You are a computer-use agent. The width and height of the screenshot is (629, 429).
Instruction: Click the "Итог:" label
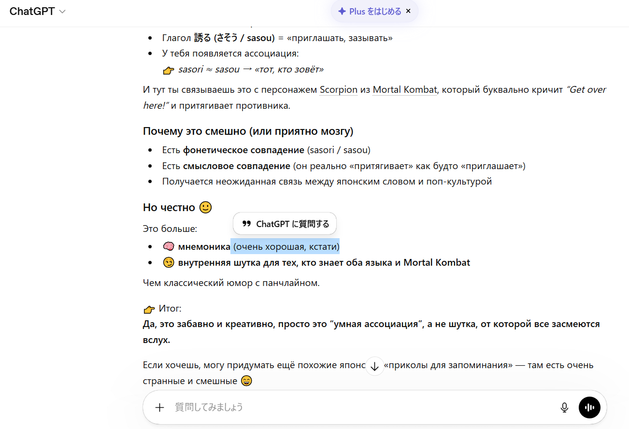(170, 309)
